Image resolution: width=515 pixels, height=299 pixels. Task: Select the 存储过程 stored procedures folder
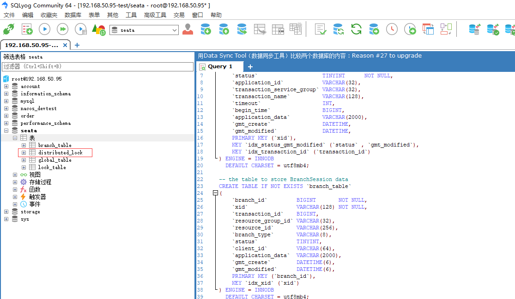pyautogui.click(x=40, y=182)
